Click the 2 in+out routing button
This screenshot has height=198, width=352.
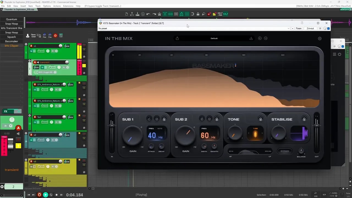tap(310, 28)
